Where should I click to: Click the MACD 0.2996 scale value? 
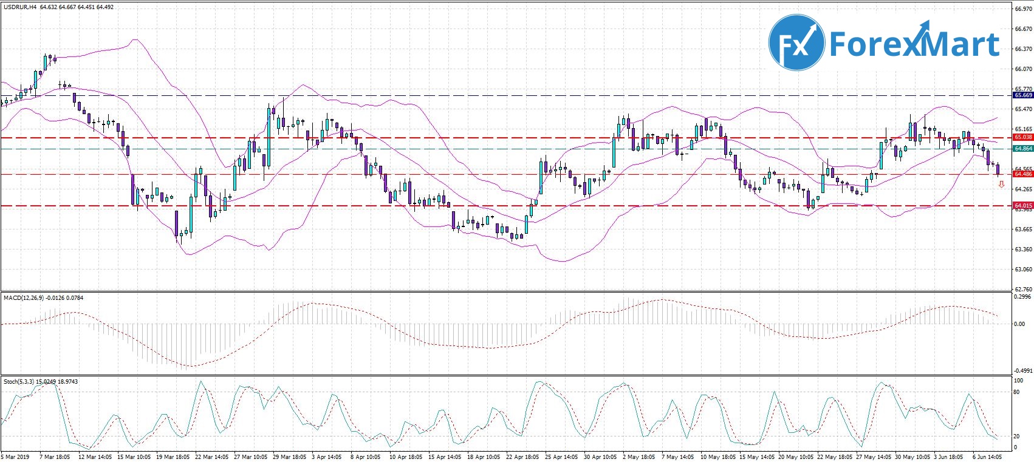1022,297
